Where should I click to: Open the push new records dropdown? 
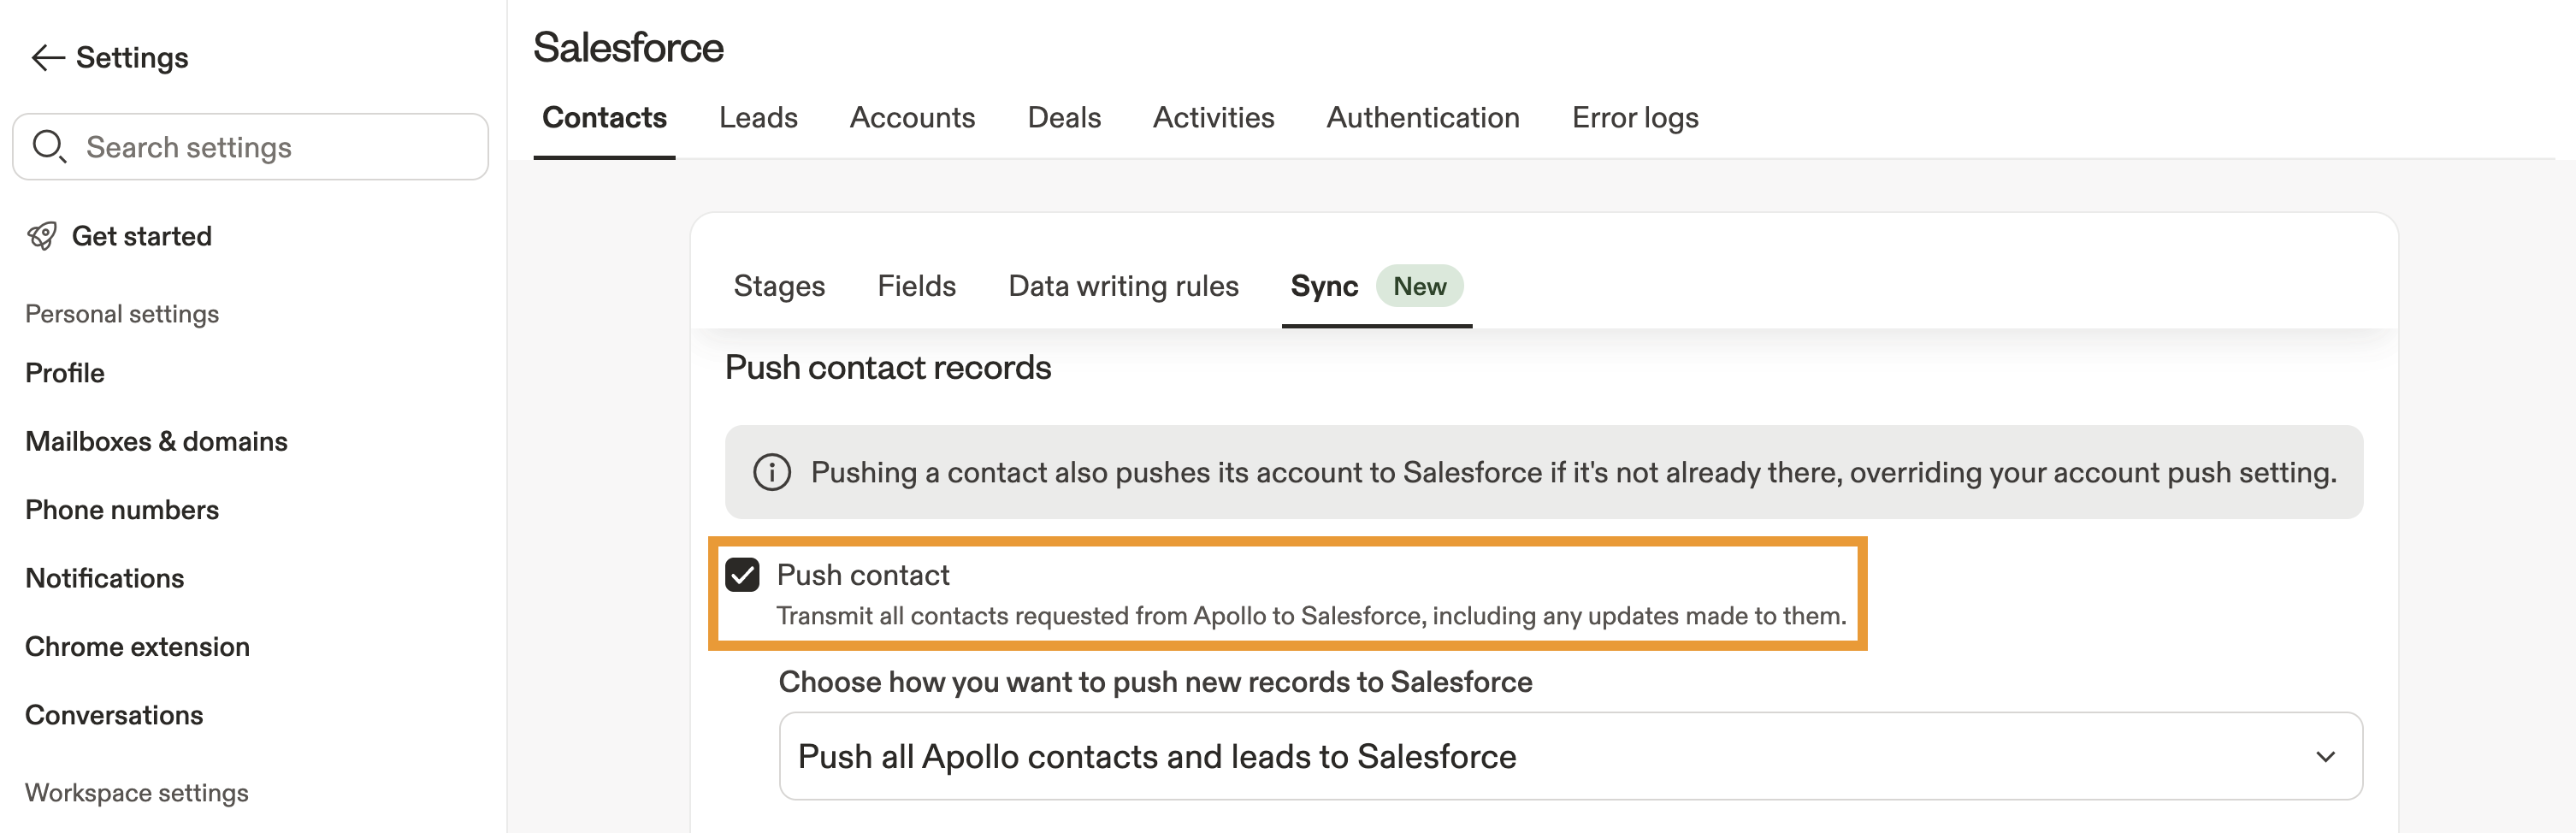pyautogui.click(x=1570, y=756)
